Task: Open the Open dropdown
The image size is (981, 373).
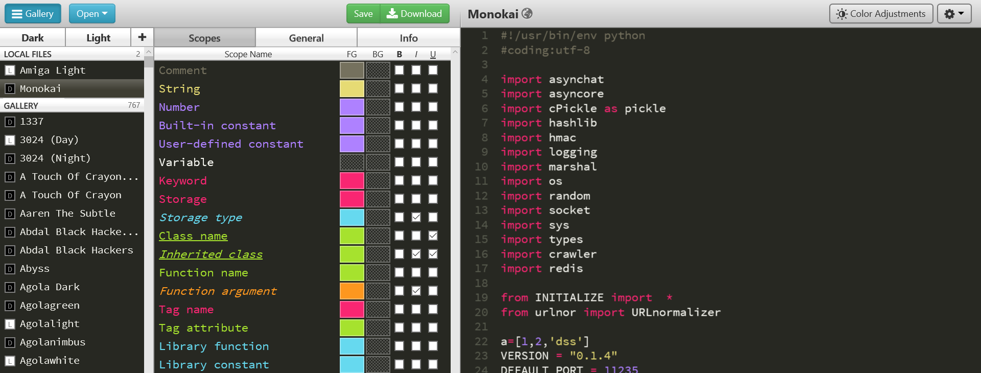Action: (92, 14)
